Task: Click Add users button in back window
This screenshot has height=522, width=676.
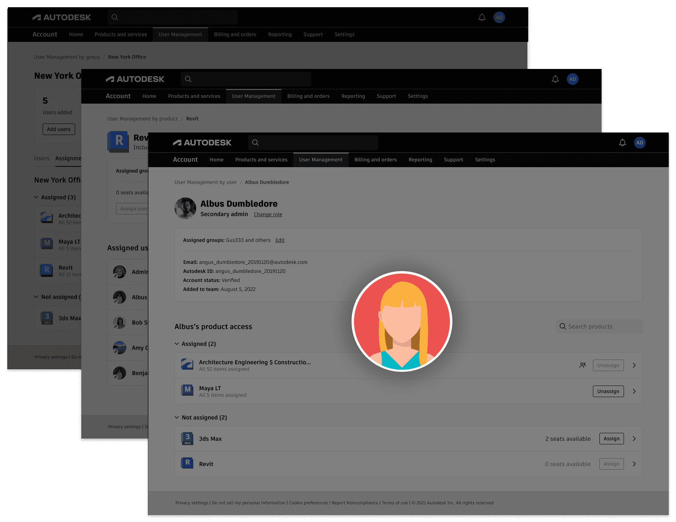Action: pos(59,129)
